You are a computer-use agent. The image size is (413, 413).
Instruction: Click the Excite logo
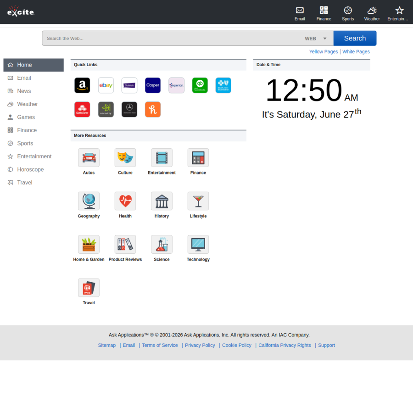pyautogui.click(x=21, y=11)
